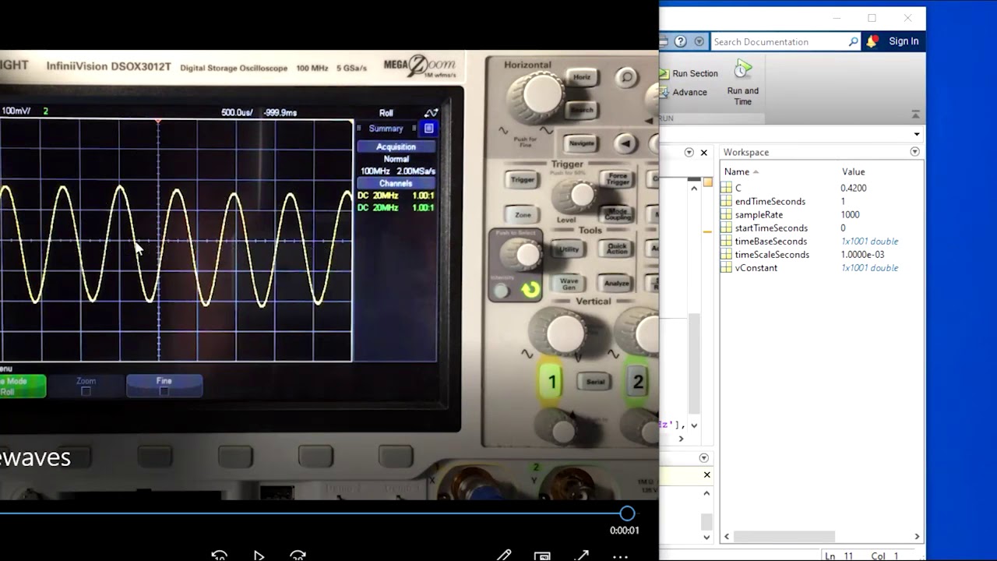Image resolution: width=997 pixels, height=561 pixels.
Task: Click the variable icon beside sampleRate
Action: tap(726, 215)
